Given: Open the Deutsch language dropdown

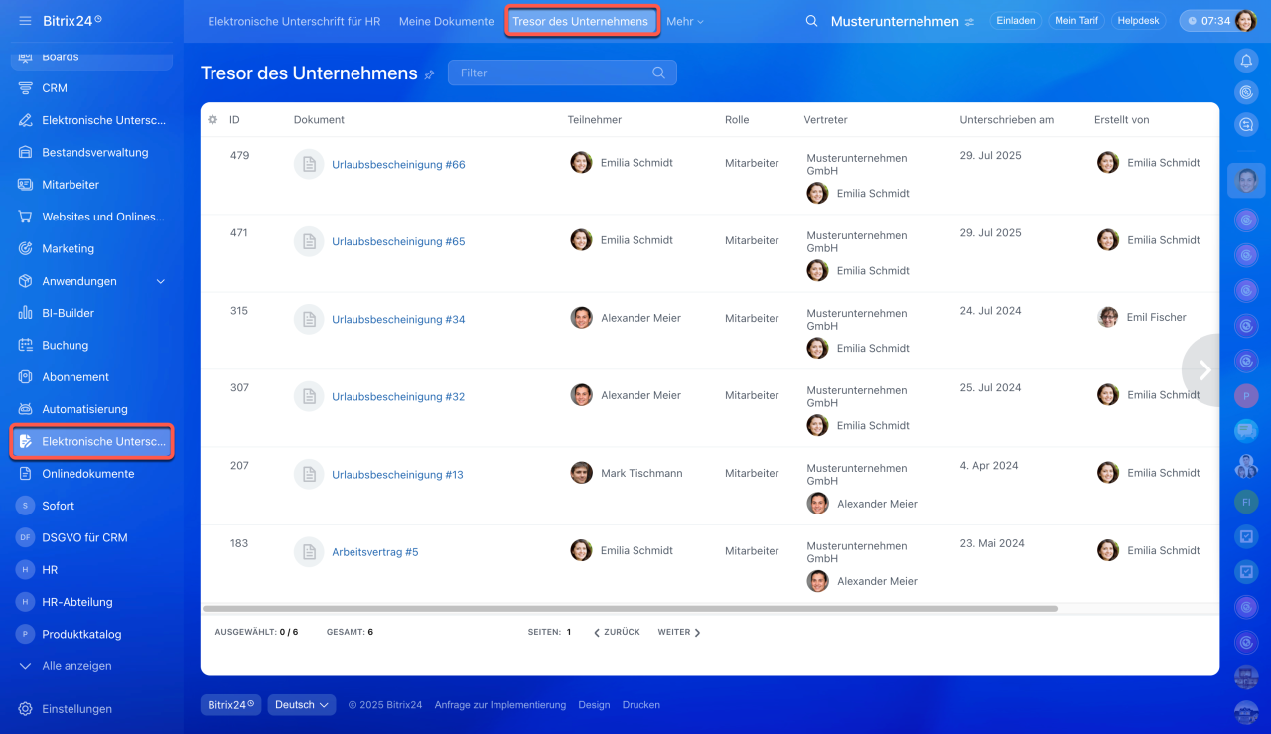Looking at the screenshot, I should tap(301, 705).
